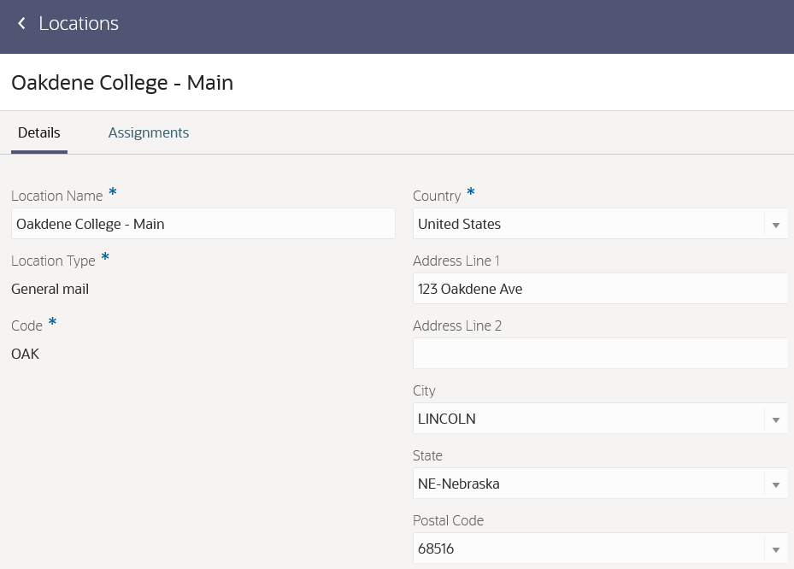This screenshot has height=569, width=794.
Task: Click the Oakdene College - Main page heading
Action: 122,83
